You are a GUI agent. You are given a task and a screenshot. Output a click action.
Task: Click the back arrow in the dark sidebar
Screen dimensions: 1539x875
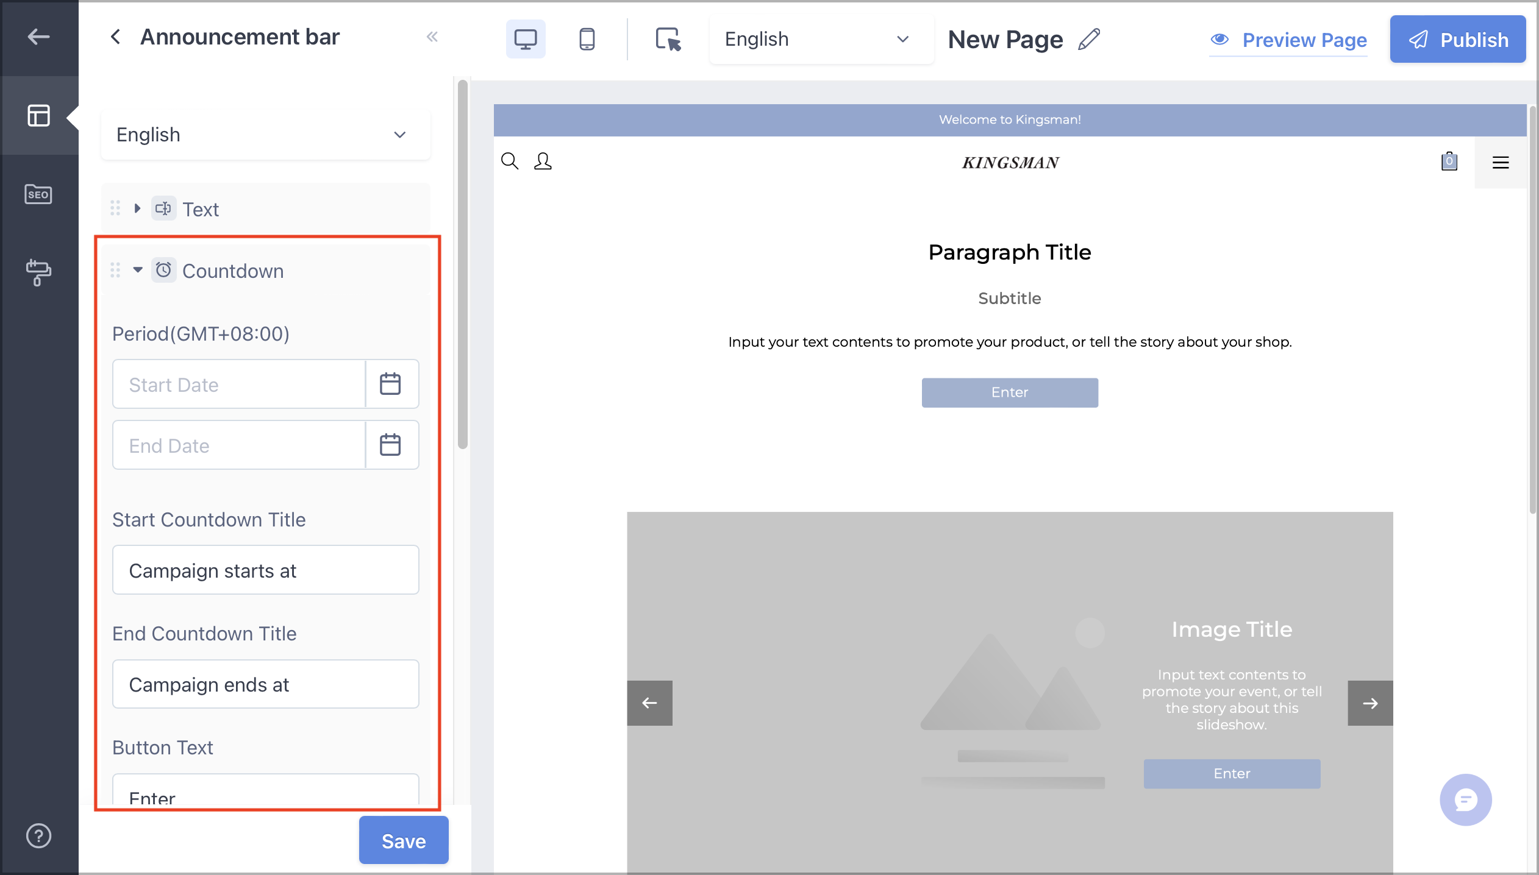38,37
